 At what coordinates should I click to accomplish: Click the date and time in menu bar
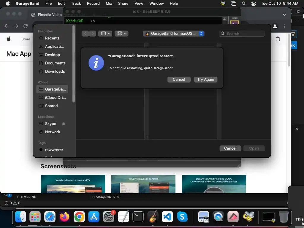click(279, 3)
